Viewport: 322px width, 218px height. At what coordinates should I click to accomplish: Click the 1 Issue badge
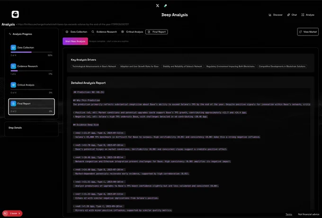tap(12, 213)
